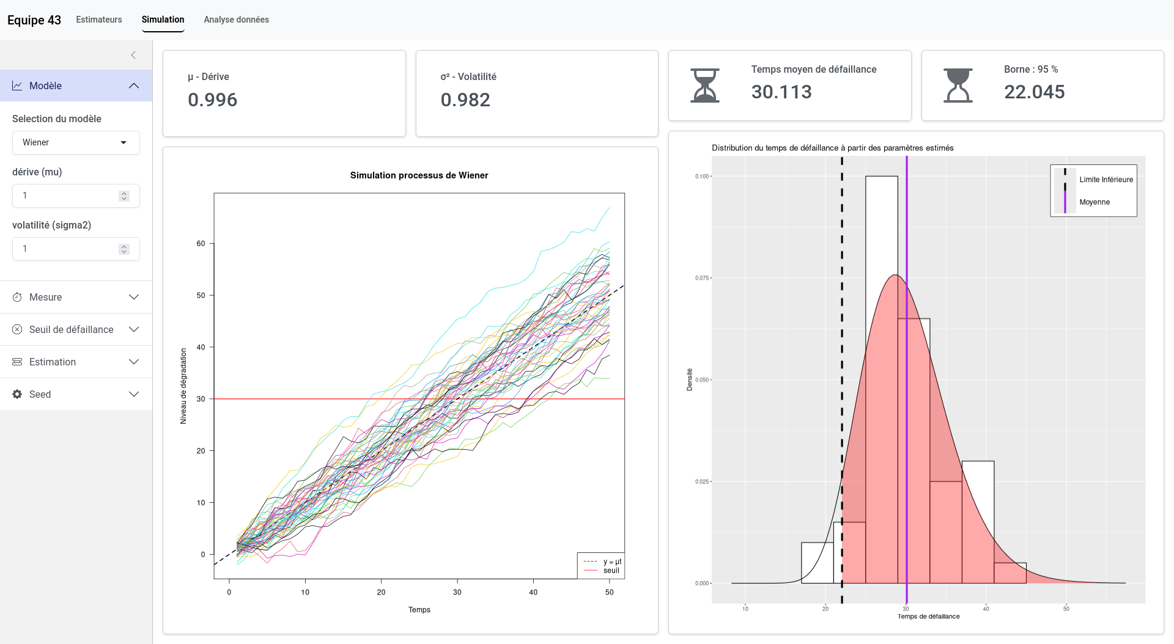Expand the Seuil de défaillance section
The height and width of the screenshot is (644, 1174).
pyautogui.click(x=134, y=329)
